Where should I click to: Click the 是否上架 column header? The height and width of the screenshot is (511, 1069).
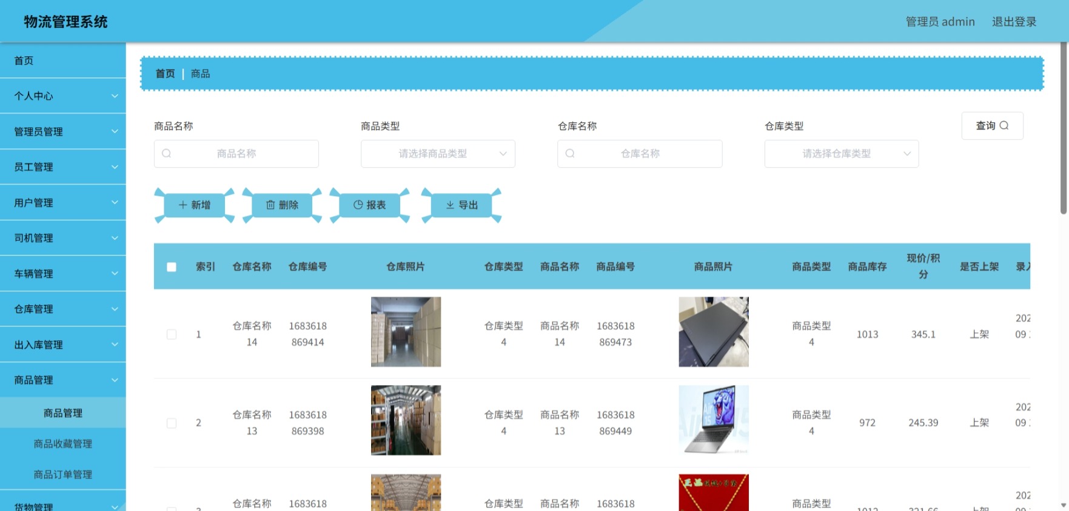pyautogui.click(x=979, y=267)
